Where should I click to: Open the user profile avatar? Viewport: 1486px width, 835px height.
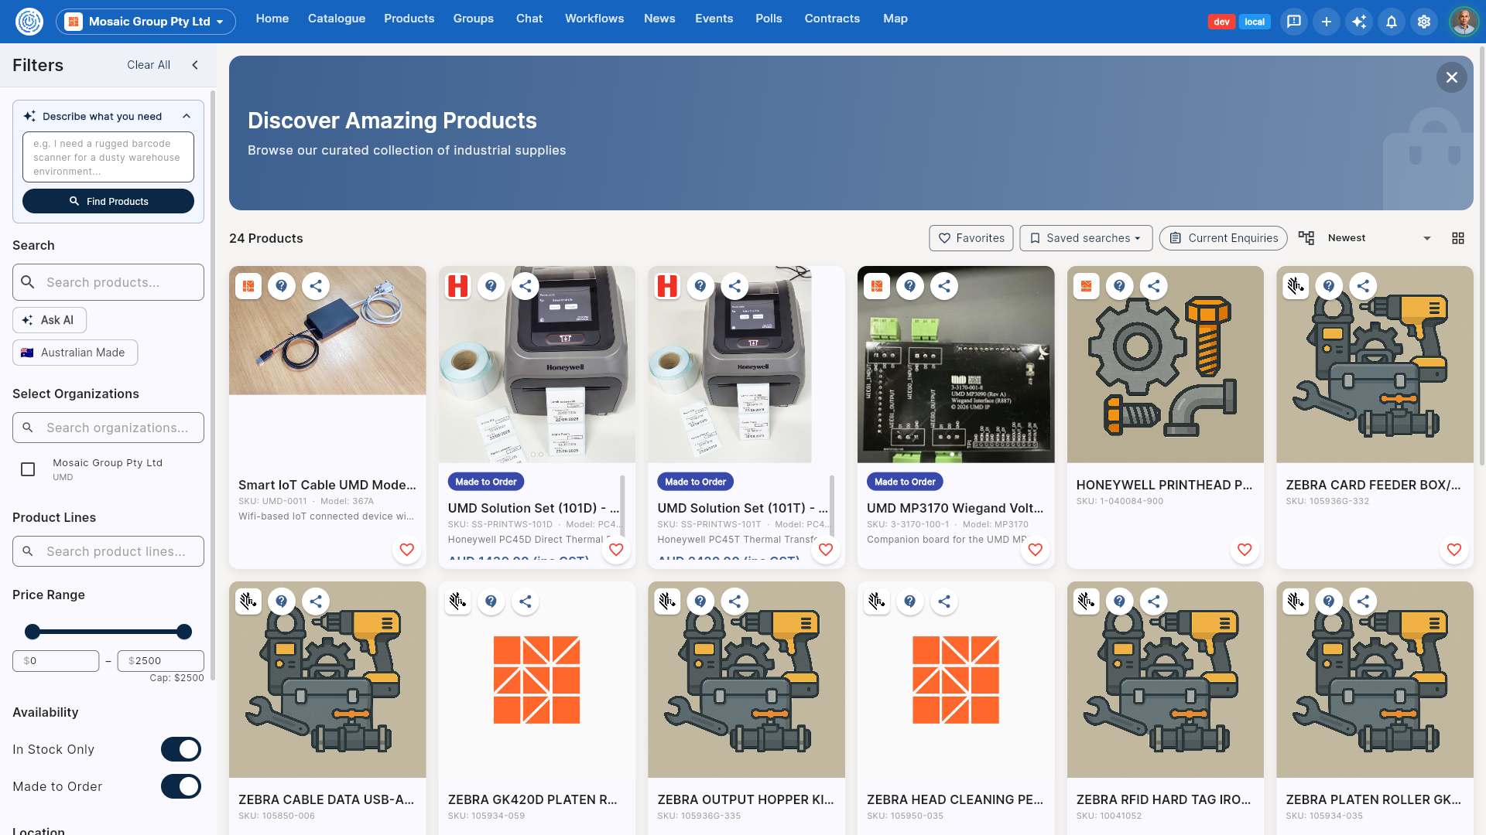coord(1464,22)
